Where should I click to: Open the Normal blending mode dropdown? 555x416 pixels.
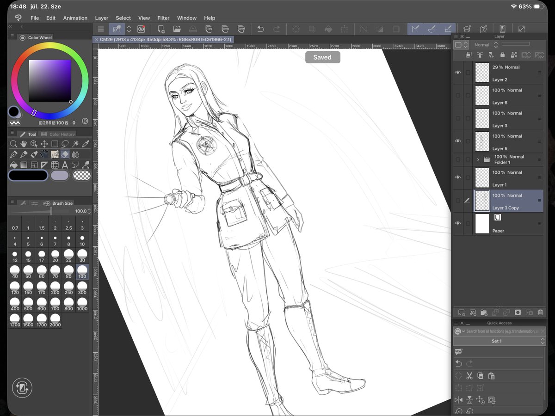486,45
